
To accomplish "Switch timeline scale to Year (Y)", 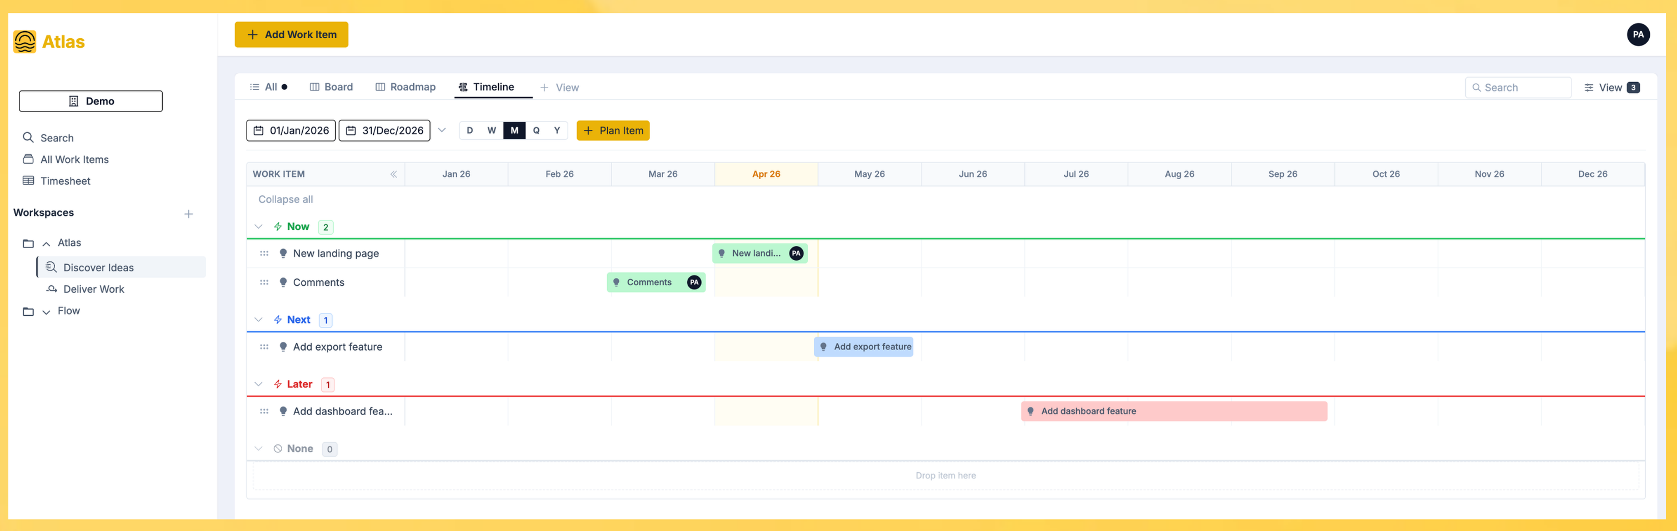I will (557, 130).
